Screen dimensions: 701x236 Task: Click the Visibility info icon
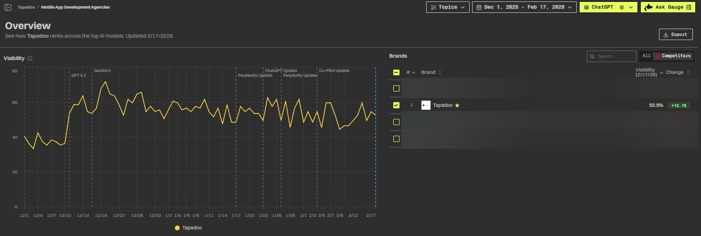30,58
